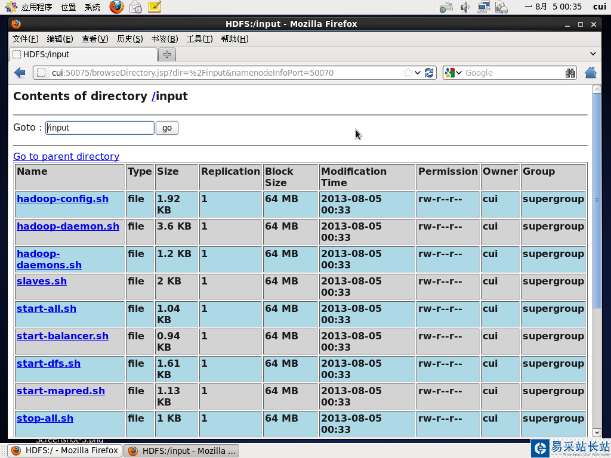Open search engine selector dropdown

click(x=459, y=73)
